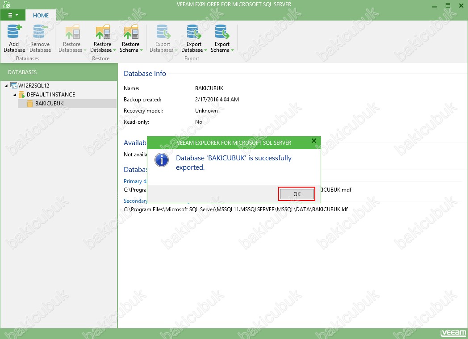Click OK in the export dialog
468x339 pixels.
pos(297,194)
